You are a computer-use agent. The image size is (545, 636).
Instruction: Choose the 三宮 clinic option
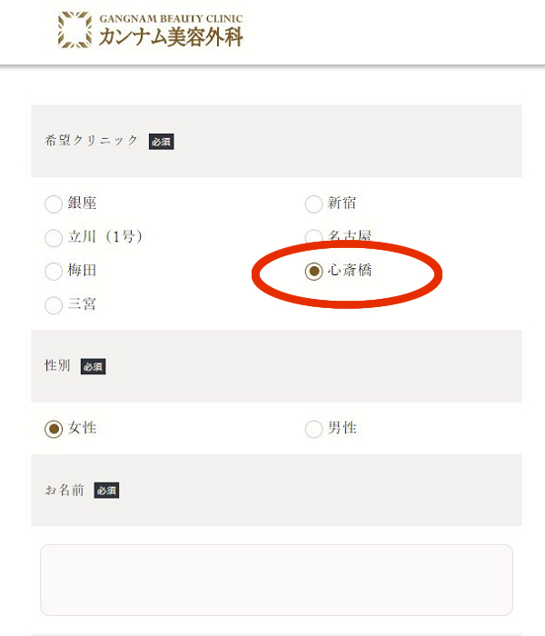(x=54, y=305)
